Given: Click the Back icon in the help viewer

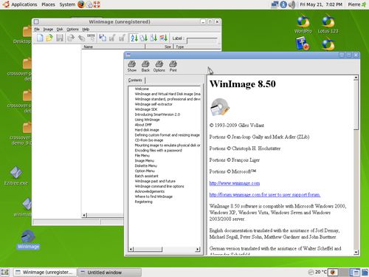Looking at the screenshot, I should click(145, 66).
